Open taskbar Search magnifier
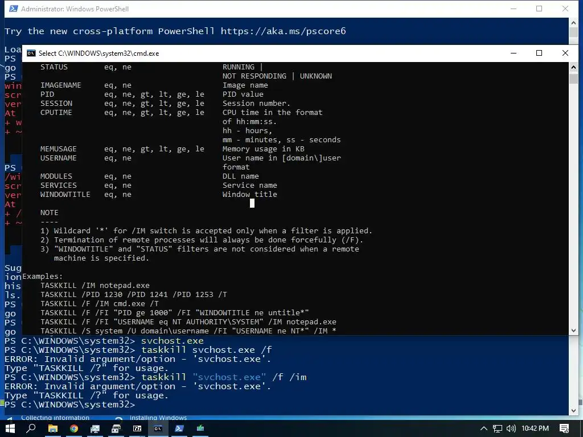 [31, 428]
